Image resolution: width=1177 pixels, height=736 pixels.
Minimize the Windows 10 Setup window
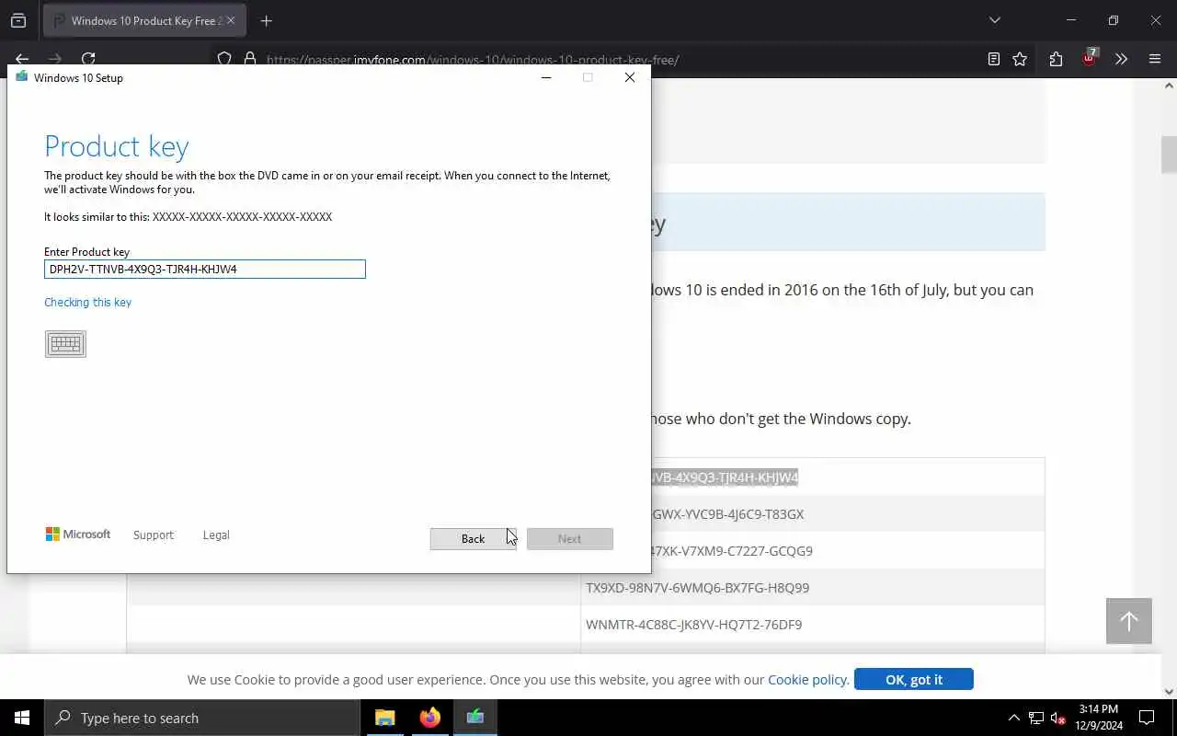[546, 77]
